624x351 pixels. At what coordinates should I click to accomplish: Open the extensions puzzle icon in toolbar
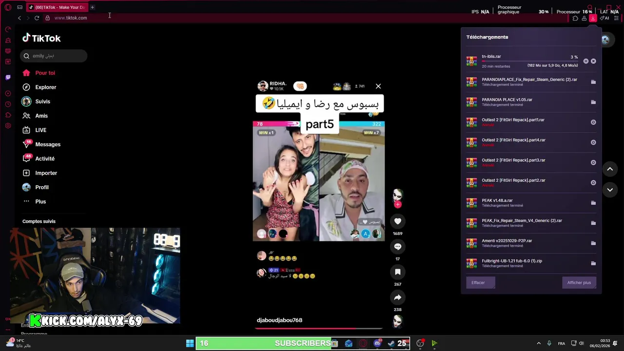(x=575, y=18)
